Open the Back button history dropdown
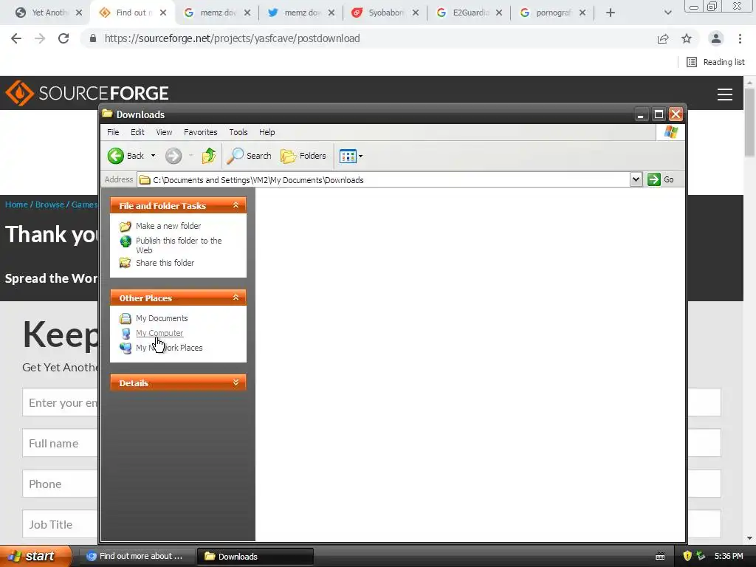This screenshot has width=756, height=567. pyautogui.click(x=153, y=156)
